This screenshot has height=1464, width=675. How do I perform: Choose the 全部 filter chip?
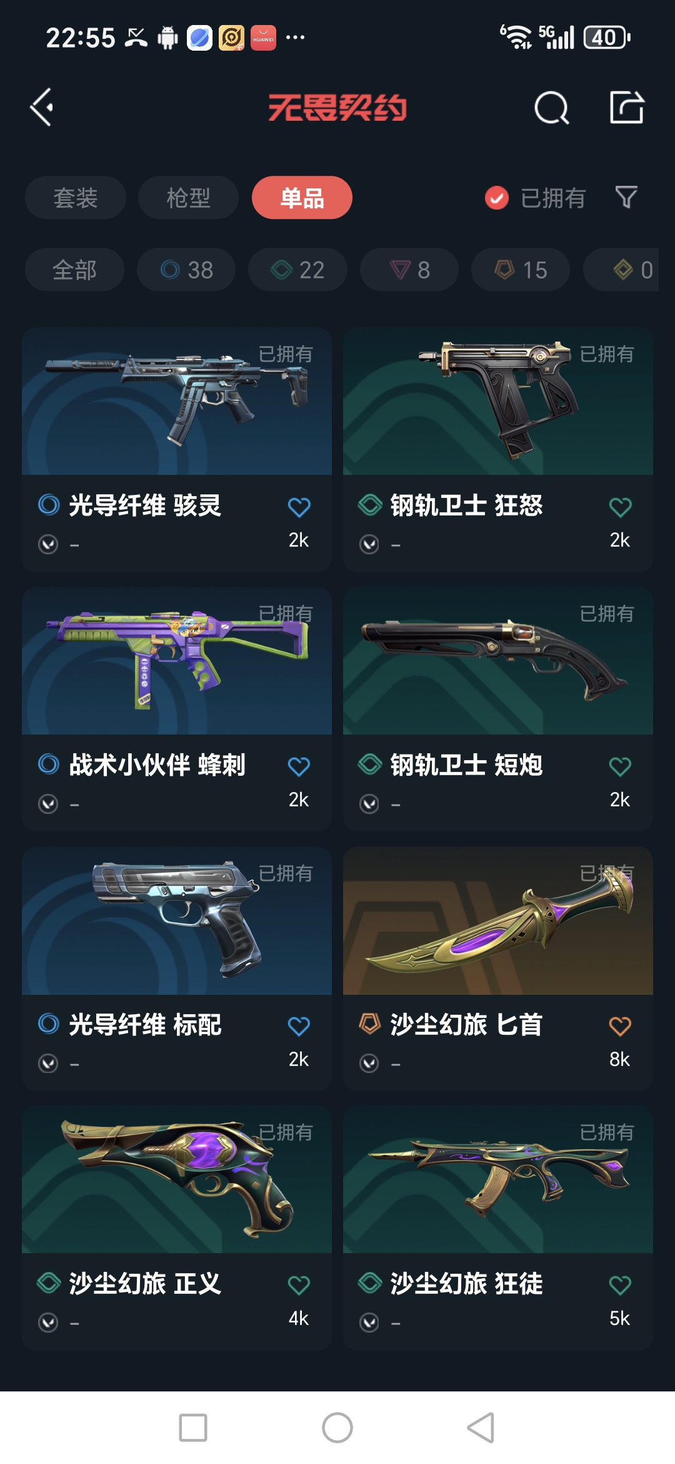pos(74,270)
